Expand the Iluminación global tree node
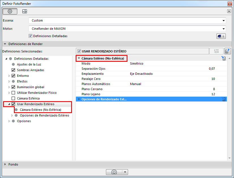The image size is (234, 178). [x=9, y=87]
